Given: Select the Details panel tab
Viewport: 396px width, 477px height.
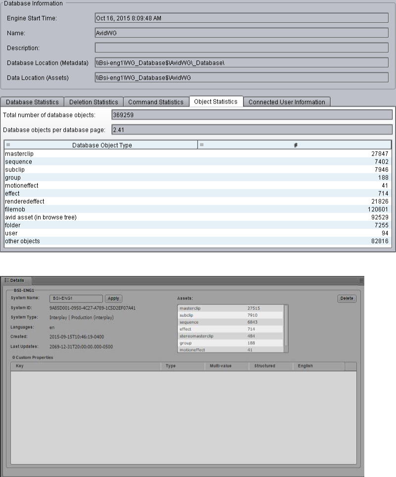Looking at the screenshot, I should point(17,280).
